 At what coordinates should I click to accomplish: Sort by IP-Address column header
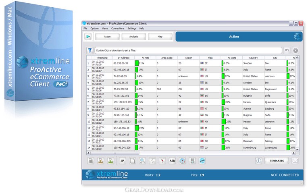123,58
